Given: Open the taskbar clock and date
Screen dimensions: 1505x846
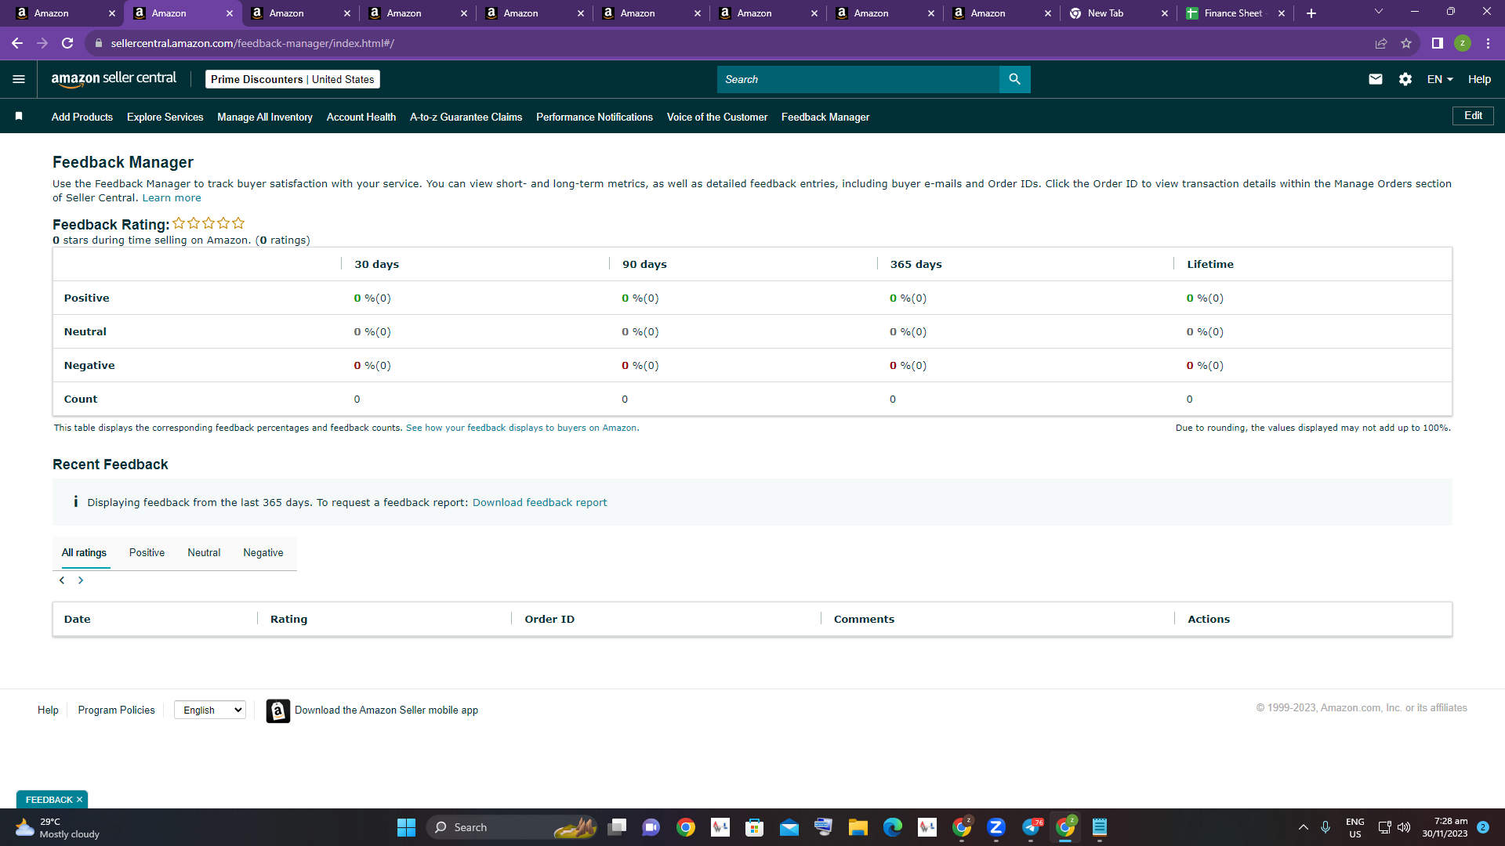Looking at the screenshot, I should (x=1445, y=827).
